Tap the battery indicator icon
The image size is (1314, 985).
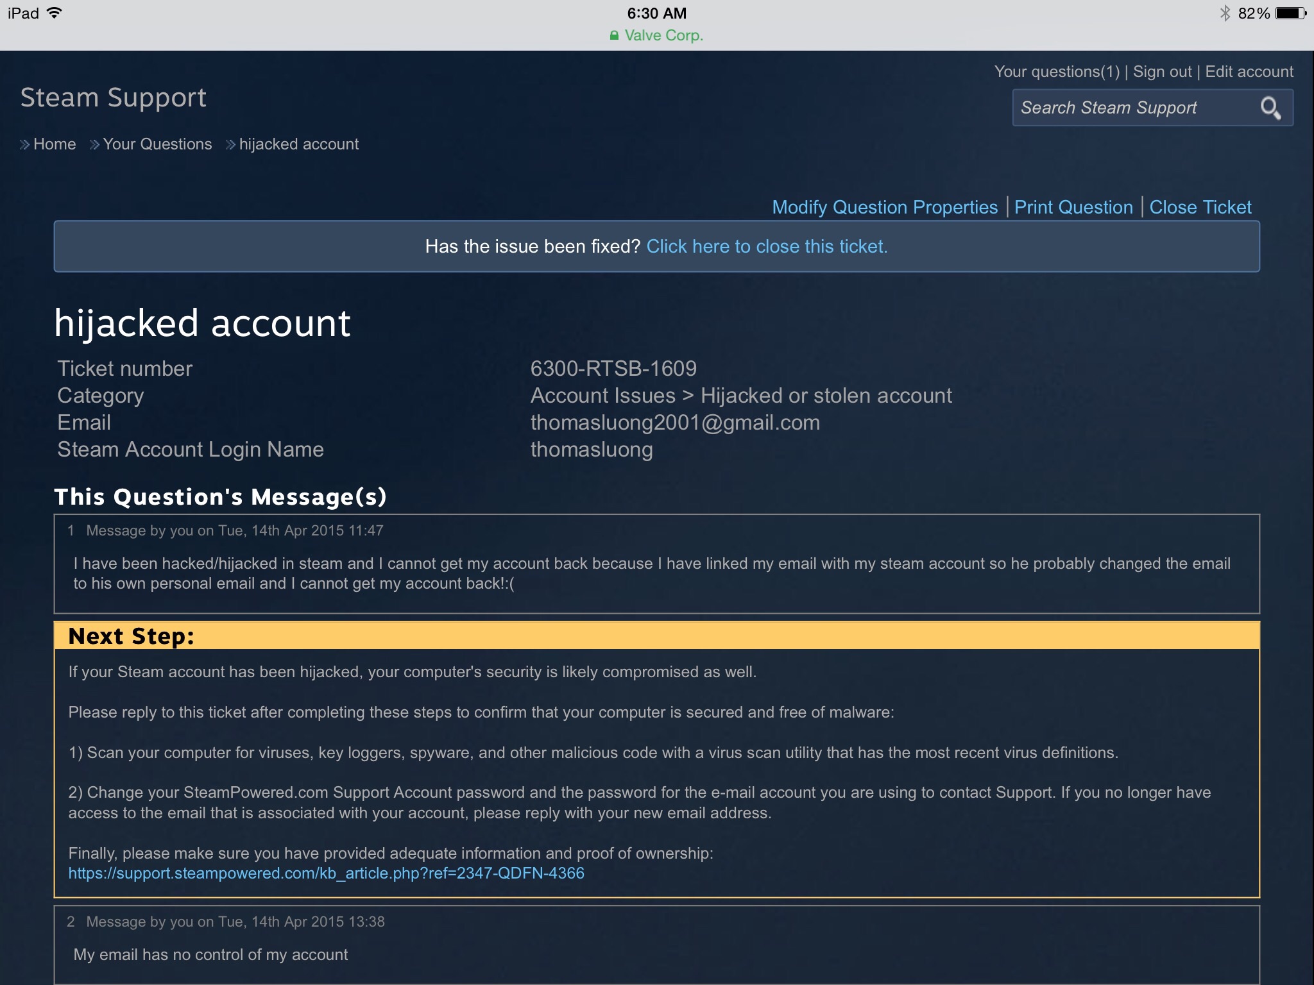pyautogui.click(x=1290, y=13)
